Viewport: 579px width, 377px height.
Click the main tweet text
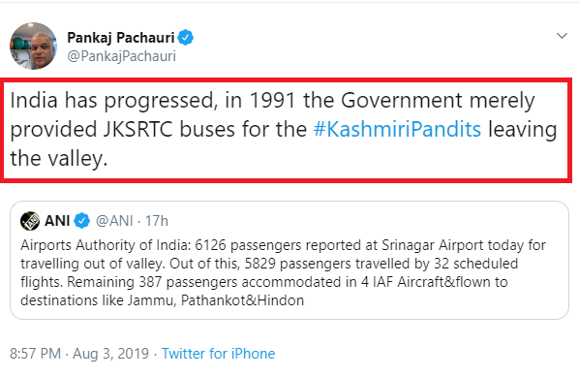tap(284, 129)
